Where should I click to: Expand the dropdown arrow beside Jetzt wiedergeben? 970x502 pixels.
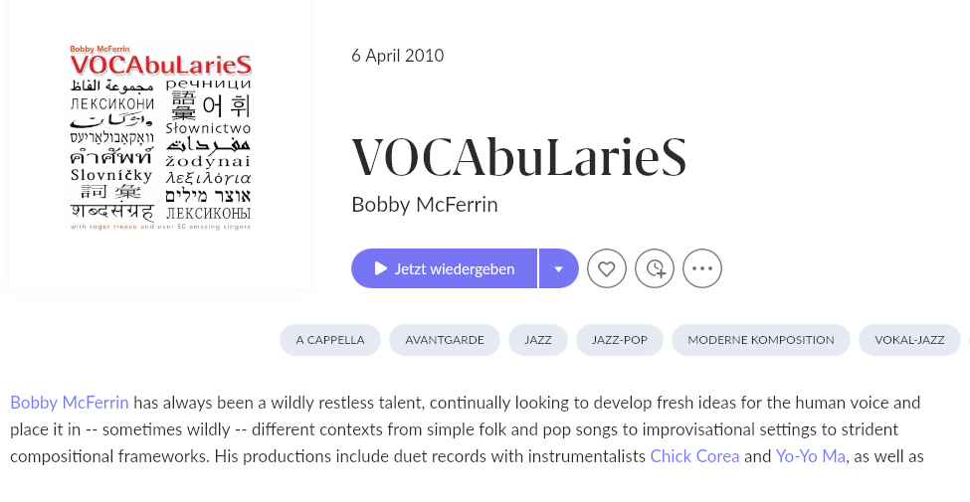558,268
